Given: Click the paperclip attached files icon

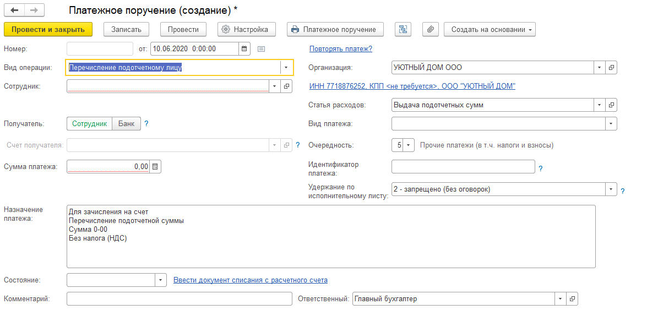Looking at the screenshot, I should (431, 29).
